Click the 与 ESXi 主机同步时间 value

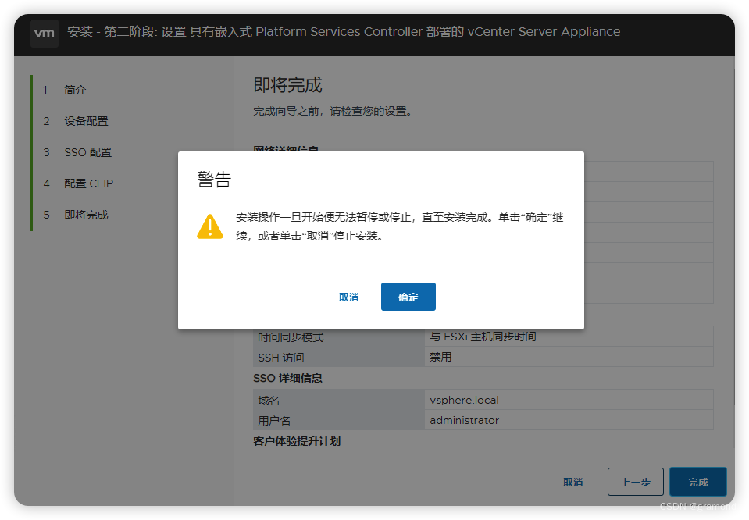pos(483,337)
